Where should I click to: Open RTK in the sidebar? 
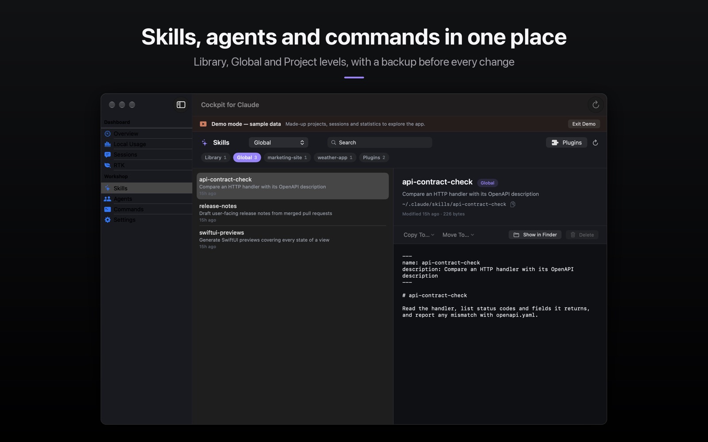[x=146, y=165]
